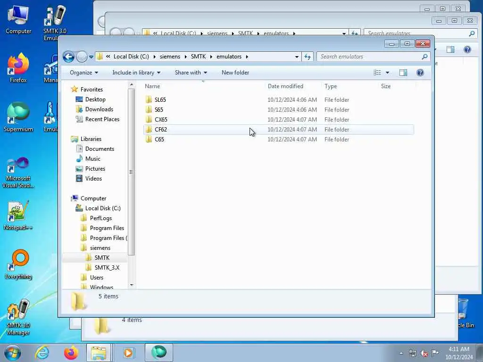Open Firefox from taskbar

(71, 353)
